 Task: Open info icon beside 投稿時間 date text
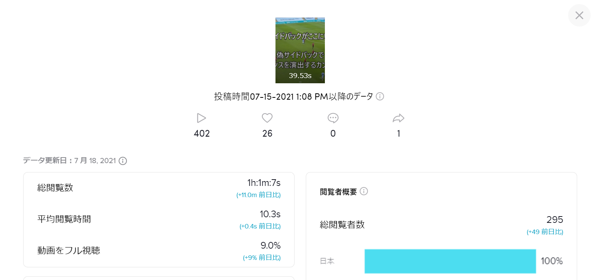(380, 96)
